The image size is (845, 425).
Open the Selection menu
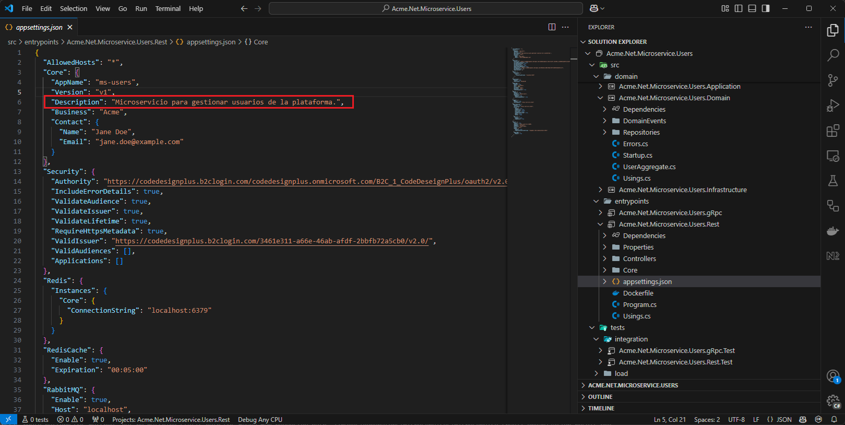tap(74, 8)
